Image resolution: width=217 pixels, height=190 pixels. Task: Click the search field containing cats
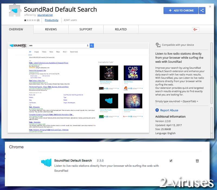coord(54,45)
